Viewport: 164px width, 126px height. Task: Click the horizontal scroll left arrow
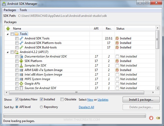click(x=7, y=92)
